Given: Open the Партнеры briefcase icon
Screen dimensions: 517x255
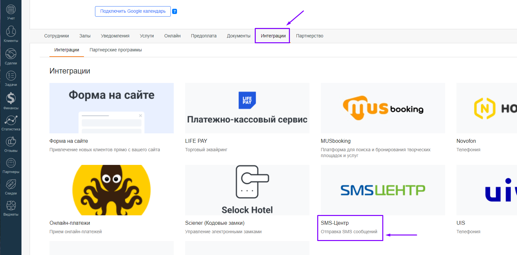Looking at the screenshot, I should pos(11,163).
